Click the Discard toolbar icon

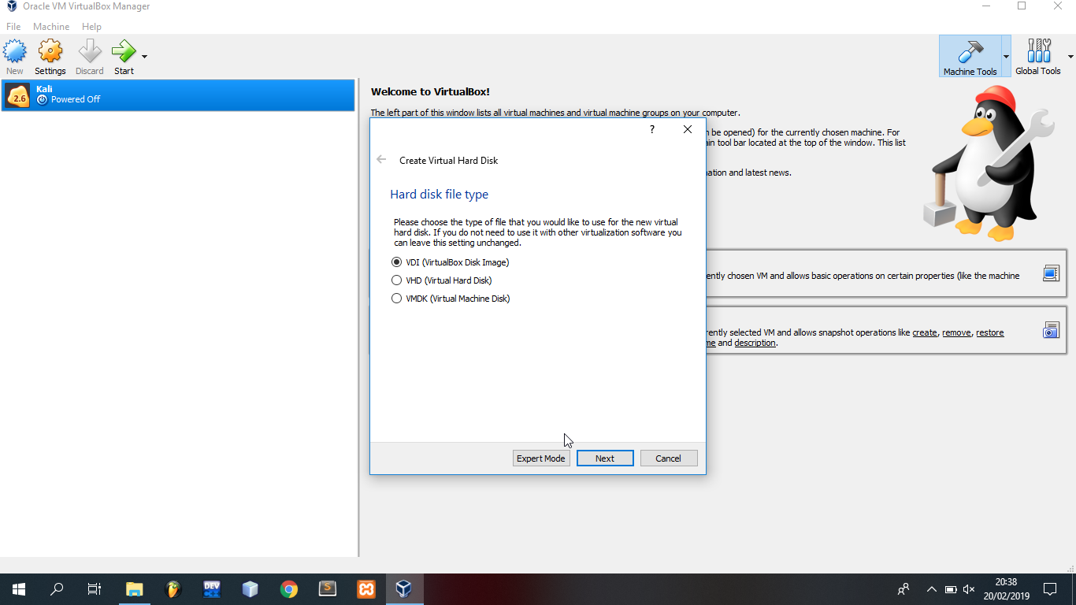coord(90,52)
